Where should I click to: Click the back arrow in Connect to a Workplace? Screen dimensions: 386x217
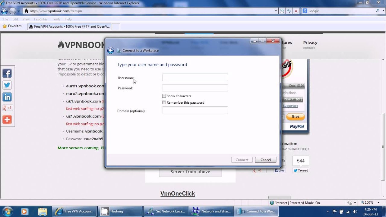pyautogui.click(x=111, y=50)
